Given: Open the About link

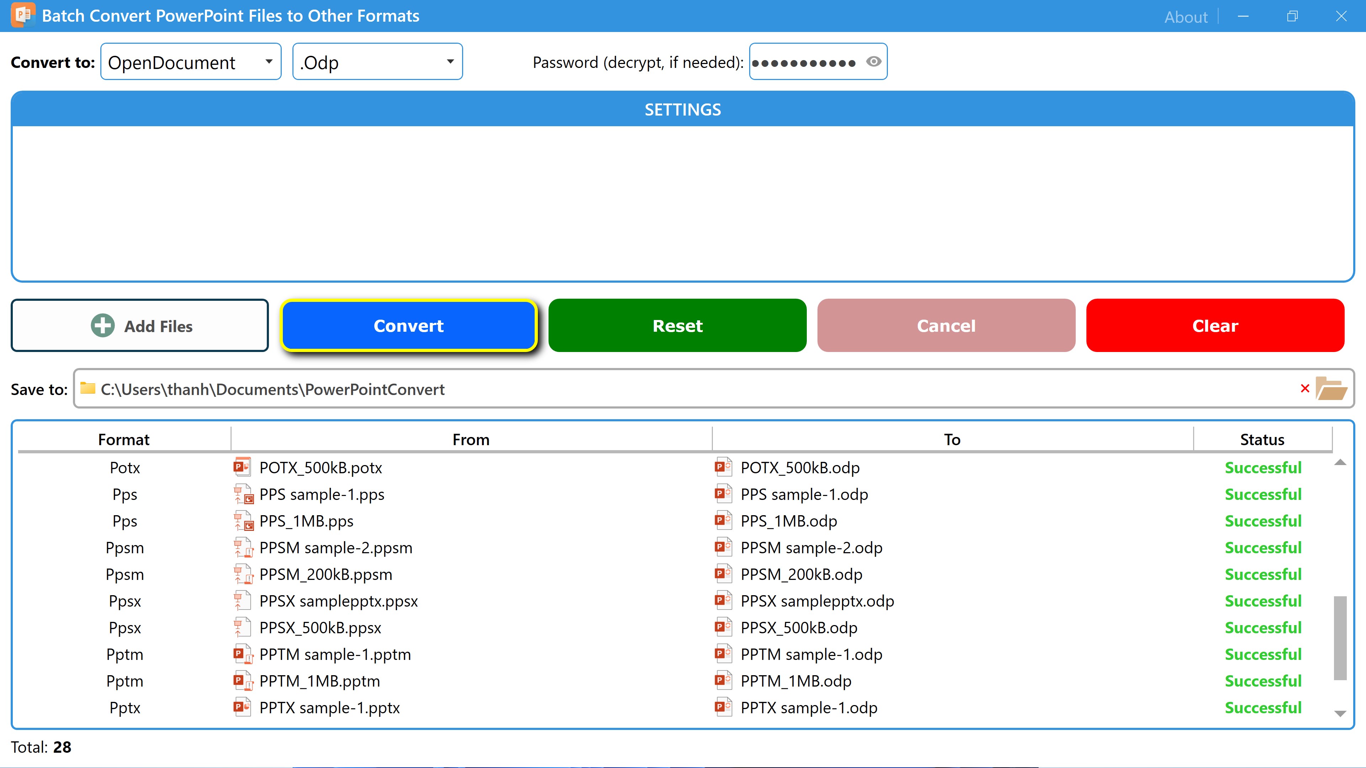Looking at the screenshot, I should click(1186, 17).
